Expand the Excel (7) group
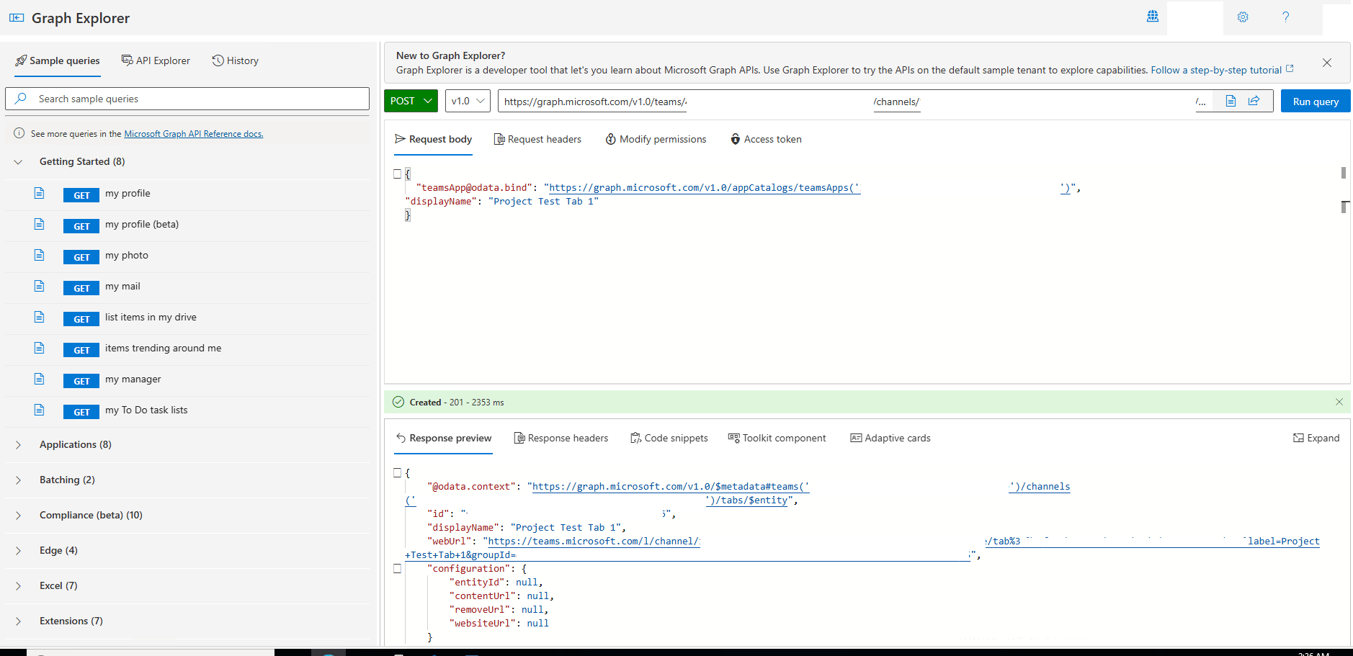This screenshot has width=1353, height=656. [18, 586]
